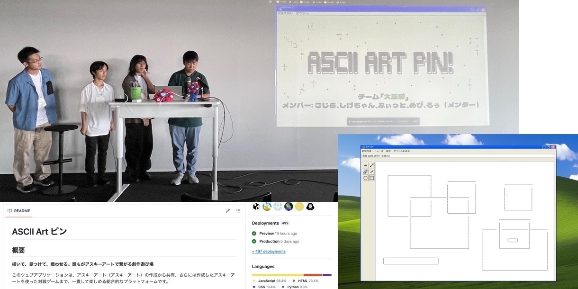
Task: Open the 保存 menu in the editor
Action: point(388,151)
